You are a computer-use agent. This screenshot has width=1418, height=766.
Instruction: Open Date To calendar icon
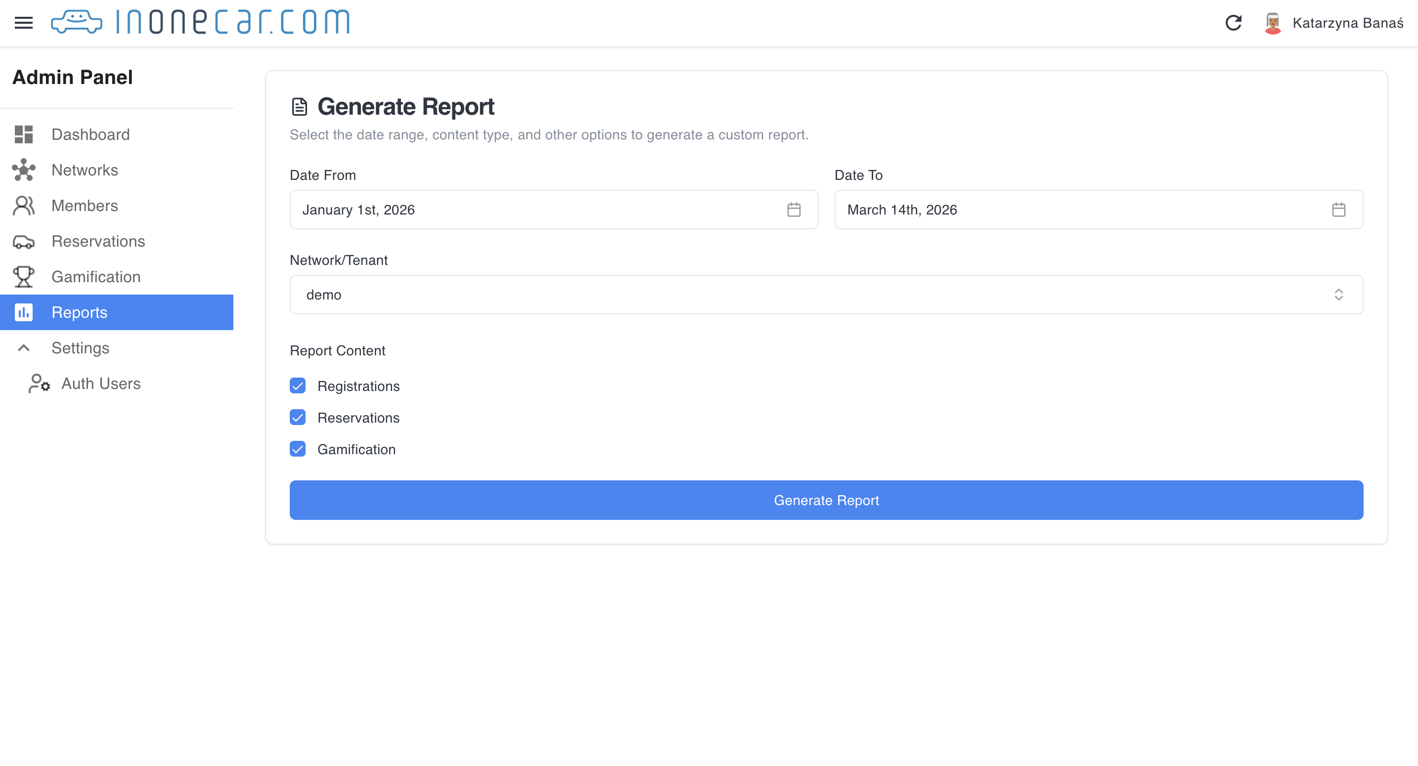(x=1338, y=210)
